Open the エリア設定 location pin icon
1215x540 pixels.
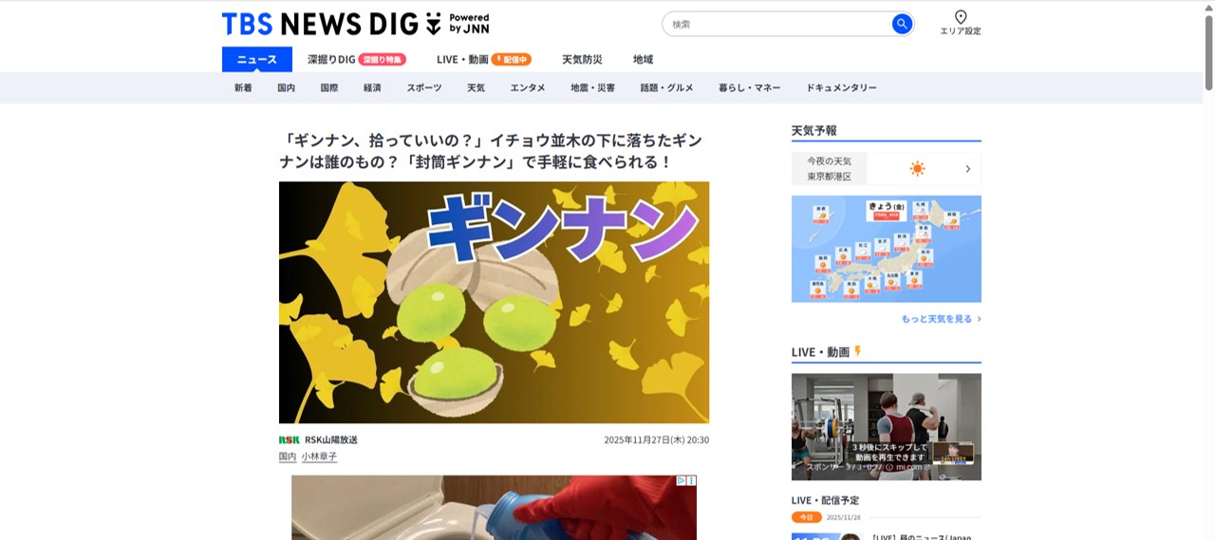(x=961, y=17)
